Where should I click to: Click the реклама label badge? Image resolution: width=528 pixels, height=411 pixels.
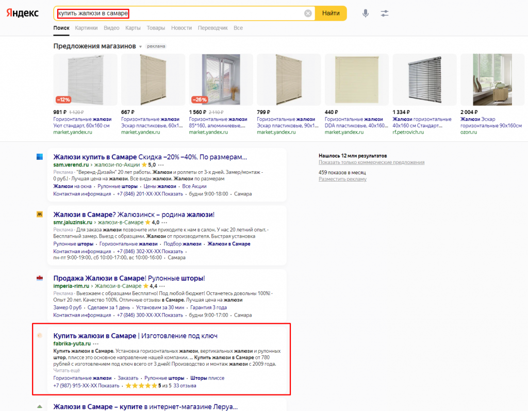pos(156,46)
